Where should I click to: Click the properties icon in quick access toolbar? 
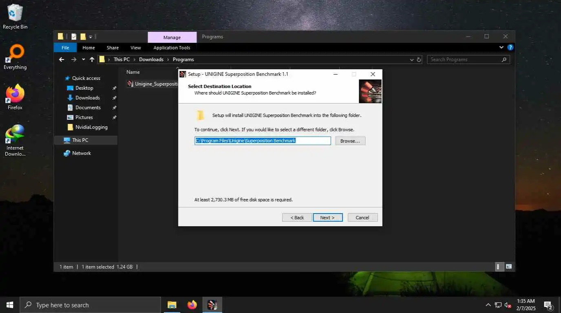[x=74, y=37]
